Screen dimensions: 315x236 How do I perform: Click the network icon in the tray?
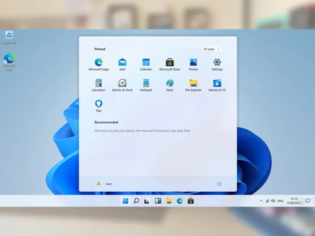coord(267,201)
